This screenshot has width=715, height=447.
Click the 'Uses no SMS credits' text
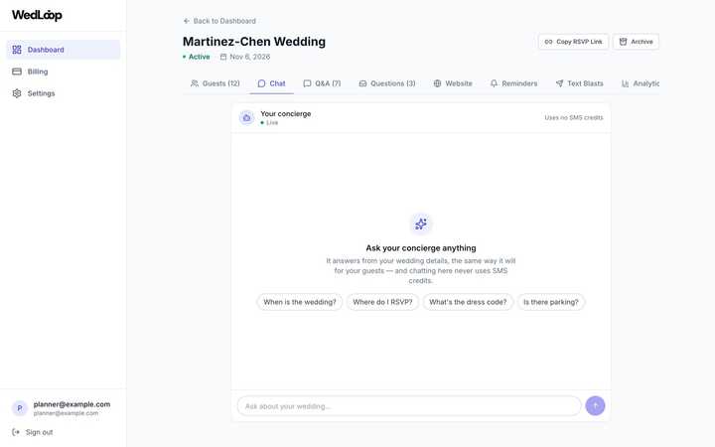point(574,117)
